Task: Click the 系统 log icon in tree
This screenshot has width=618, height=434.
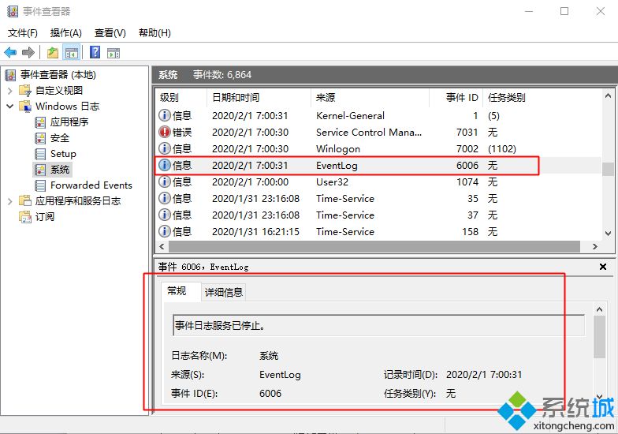Action: point(40,170)
